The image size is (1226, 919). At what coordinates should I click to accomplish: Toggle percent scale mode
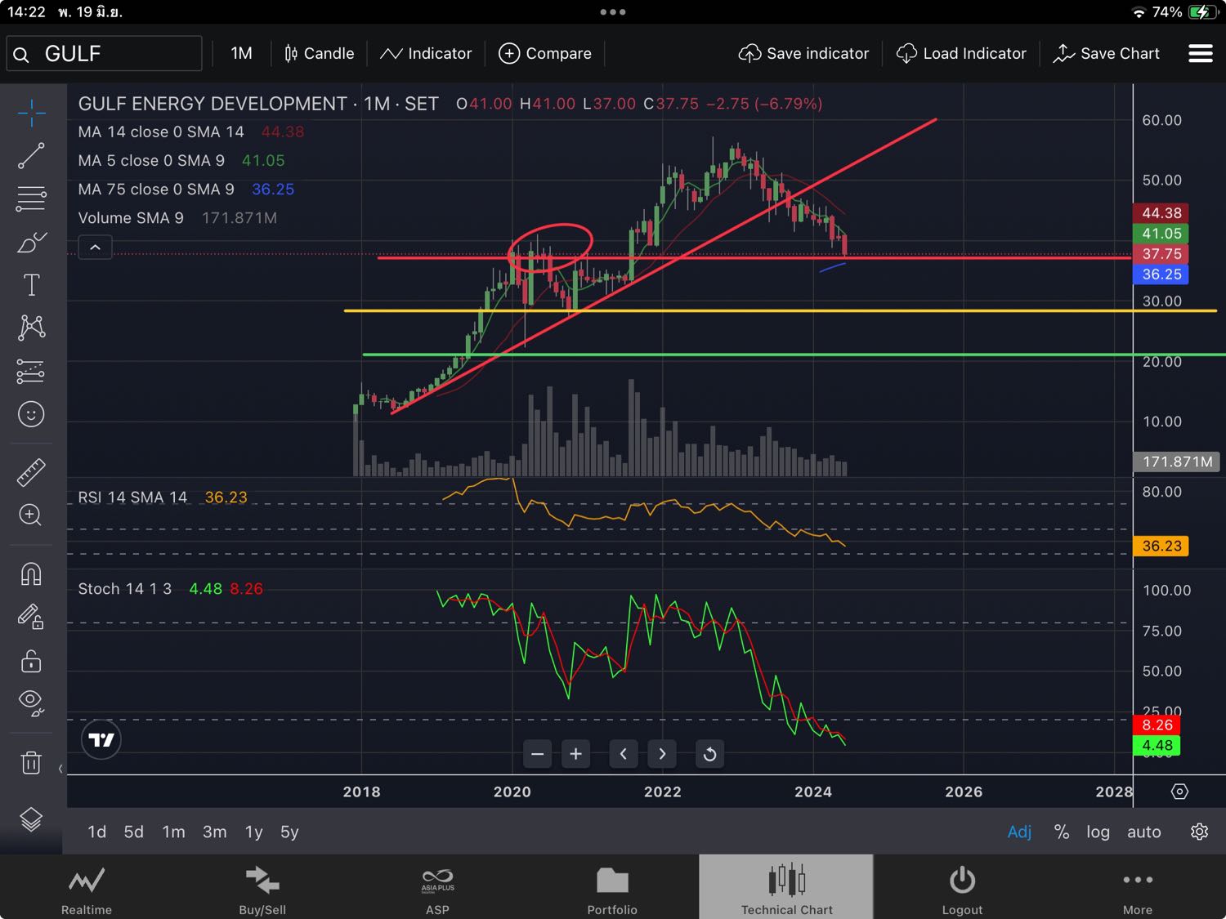pyautogui.click(x=1062, y=832)
